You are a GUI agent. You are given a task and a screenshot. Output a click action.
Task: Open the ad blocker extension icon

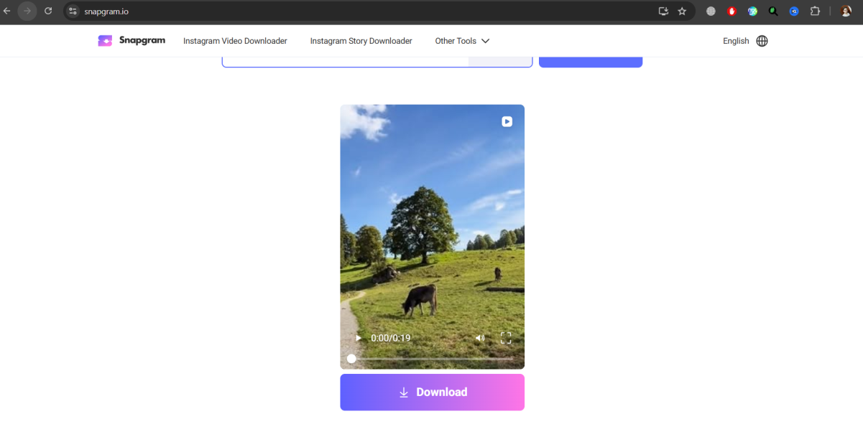pos(732,11)
